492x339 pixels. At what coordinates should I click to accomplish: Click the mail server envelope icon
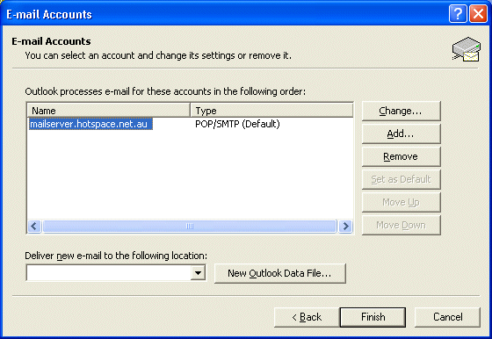467,49
